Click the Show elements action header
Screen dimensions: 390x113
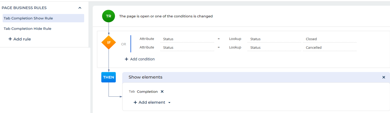pyautogui.click(x=256, y=77)
